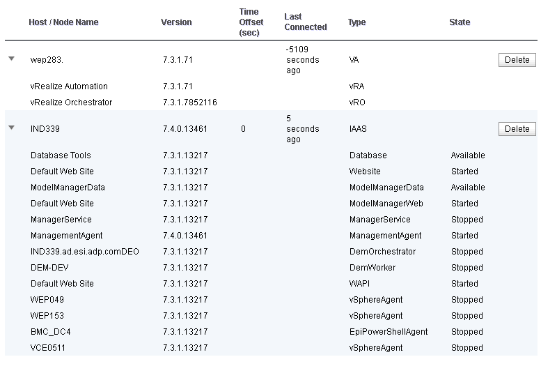Collapse the IND339 node row

coord(11,128)
